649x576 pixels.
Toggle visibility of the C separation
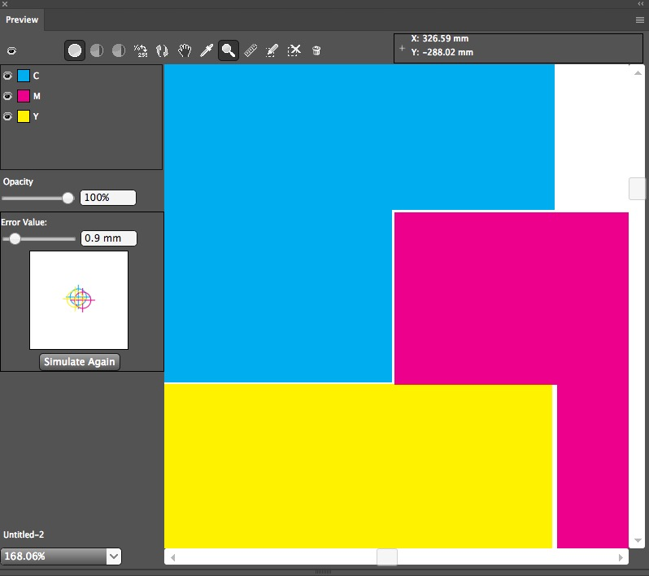click(x=7, y=76)
